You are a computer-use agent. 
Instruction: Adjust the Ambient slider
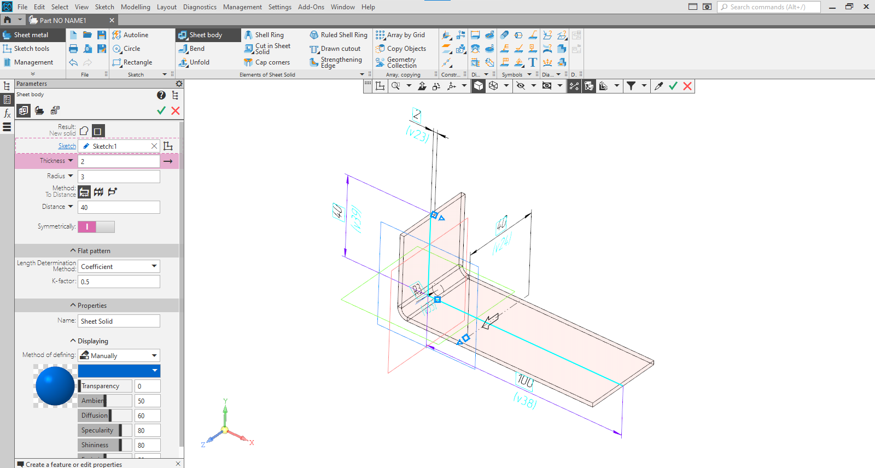tap(105, 401)
